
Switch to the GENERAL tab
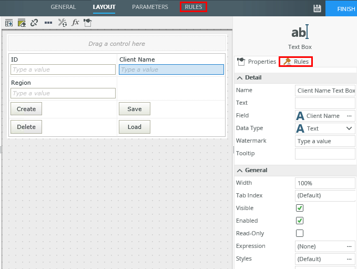pyautogui.click(x=63, y=7)
